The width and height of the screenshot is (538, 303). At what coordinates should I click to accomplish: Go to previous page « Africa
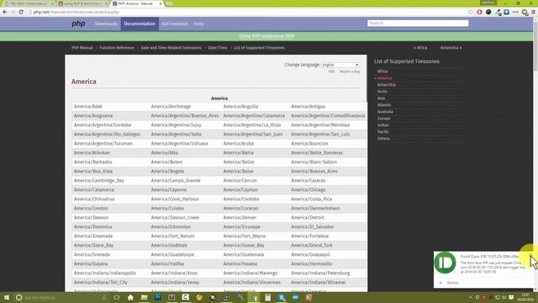[420, 48]
